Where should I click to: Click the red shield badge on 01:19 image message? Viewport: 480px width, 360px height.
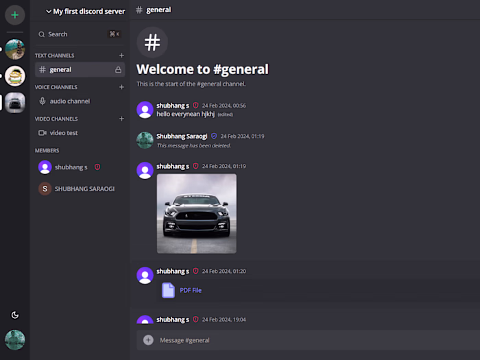tap(195, 166)
